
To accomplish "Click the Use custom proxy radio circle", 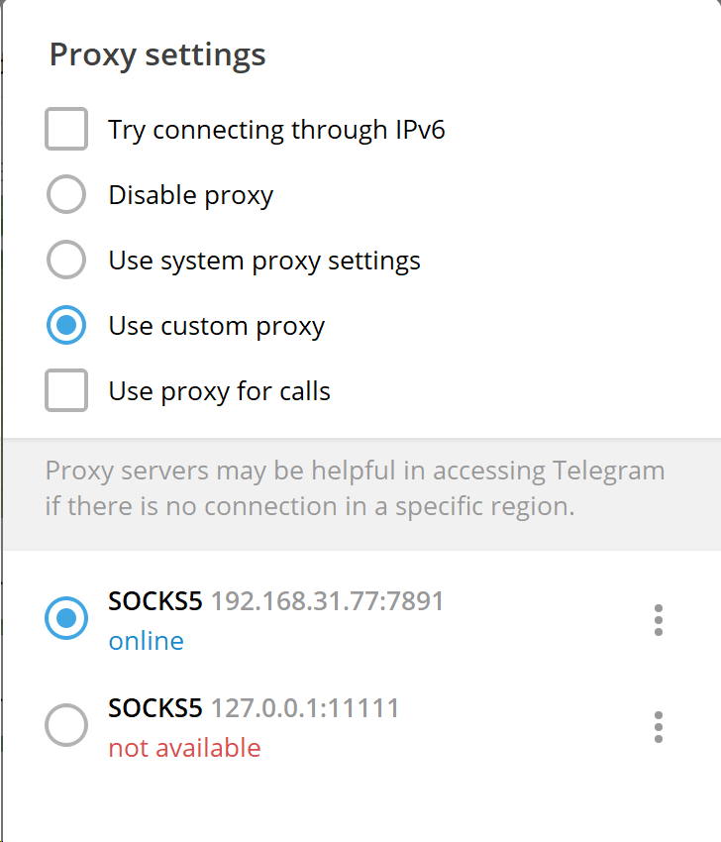I will tap(66, 325).
